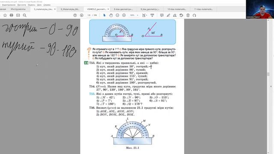
Task: Zoom in with the plus circle
Action: coord(124,15)
